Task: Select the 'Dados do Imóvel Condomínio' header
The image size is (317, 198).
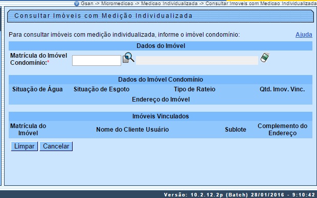Action: pyautogui.click(x=161, y=79)
